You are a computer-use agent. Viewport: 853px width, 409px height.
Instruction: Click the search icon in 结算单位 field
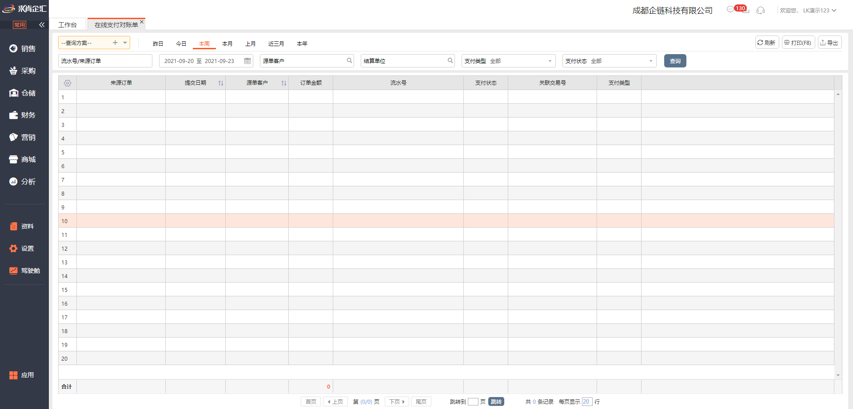coord(450,61)
